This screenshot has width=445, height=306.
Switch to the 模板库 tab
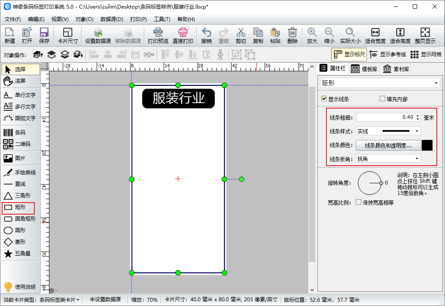coord(364,69)
